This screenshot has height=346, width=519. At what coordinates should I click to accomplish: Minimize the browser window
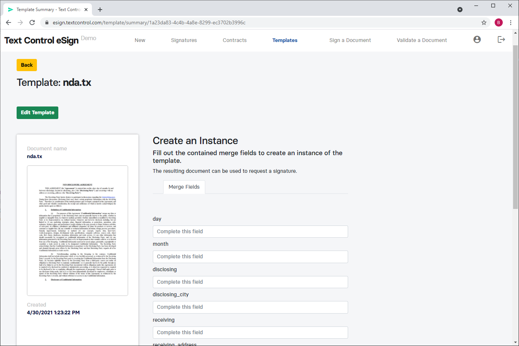[476, 6]
